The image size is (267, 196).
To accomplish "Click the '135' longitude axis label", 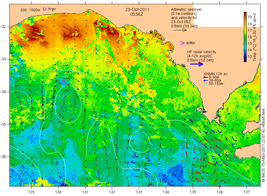I will pyautogui.click(x=193, y=192).
